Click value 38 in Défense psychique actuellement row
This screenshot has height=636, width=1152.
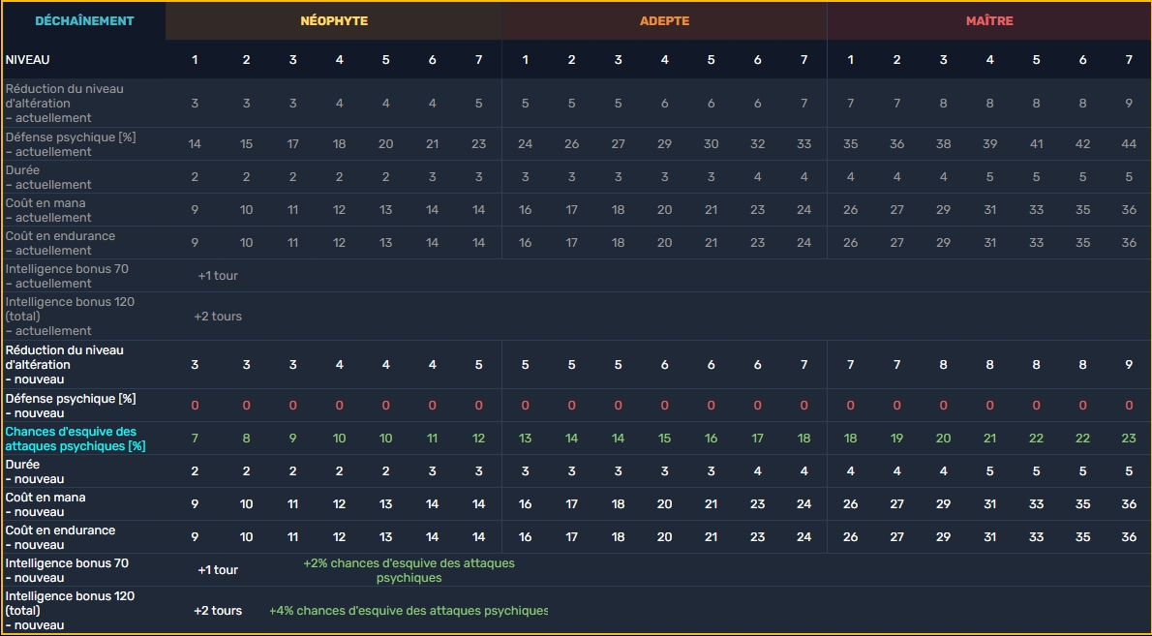pyautogui.click(x=943, y=144)
